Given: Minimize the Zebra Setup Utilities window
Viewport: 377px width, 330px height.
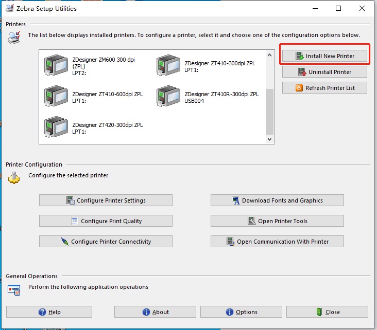Looking at the screenshot, I should click(315, 8).
